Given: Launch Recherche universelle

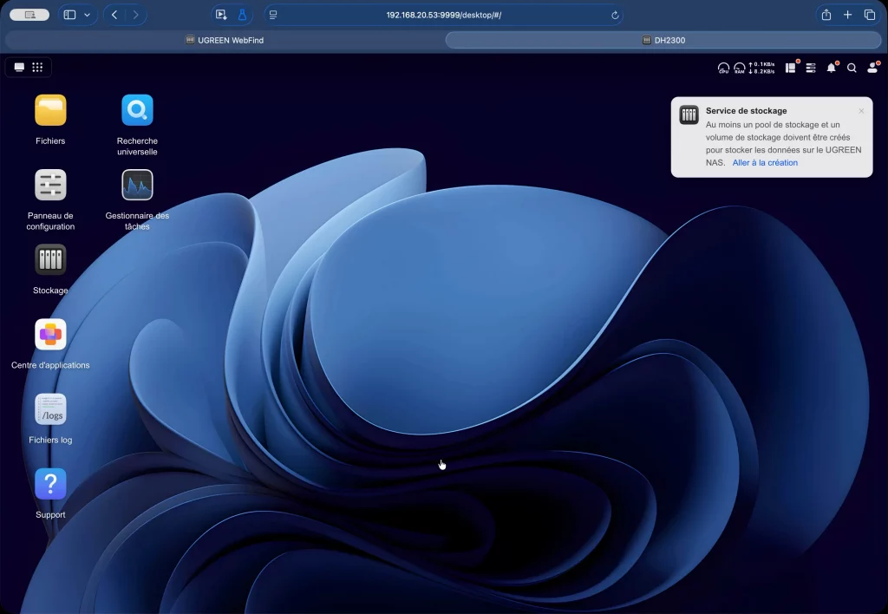Looking at the screenshot, I should (136, 111).
